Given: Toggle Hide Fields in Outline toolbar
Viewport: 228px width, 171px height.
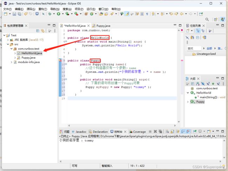Looking at the screenshot, I should click(x=203, y=84).
